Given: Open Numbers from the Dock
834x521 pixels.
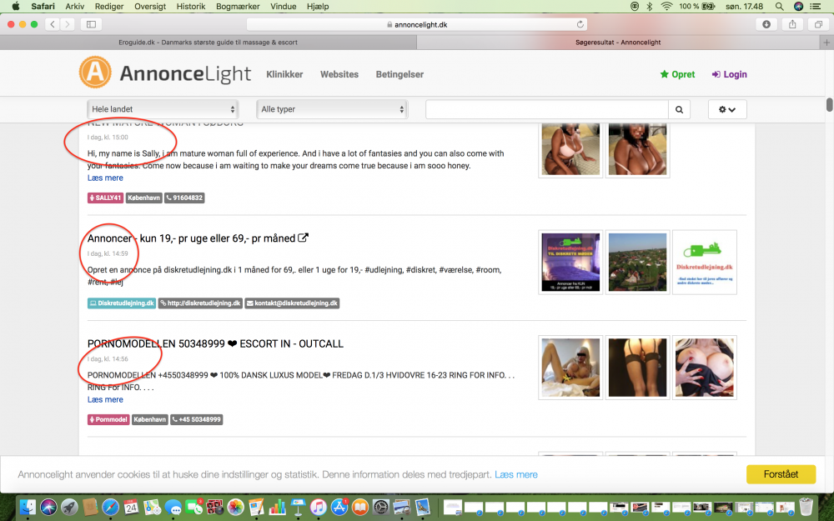Looking at the screenshot, I should point(277,507).
